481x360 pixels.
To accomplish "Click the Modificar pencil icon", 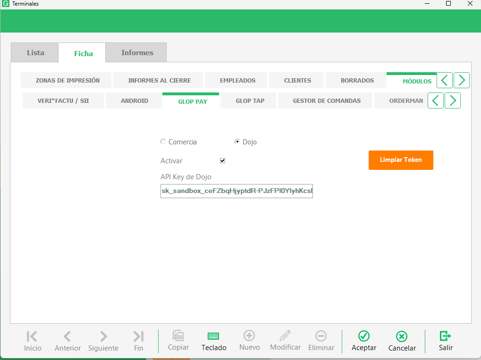I will click(x=285, y=335).
